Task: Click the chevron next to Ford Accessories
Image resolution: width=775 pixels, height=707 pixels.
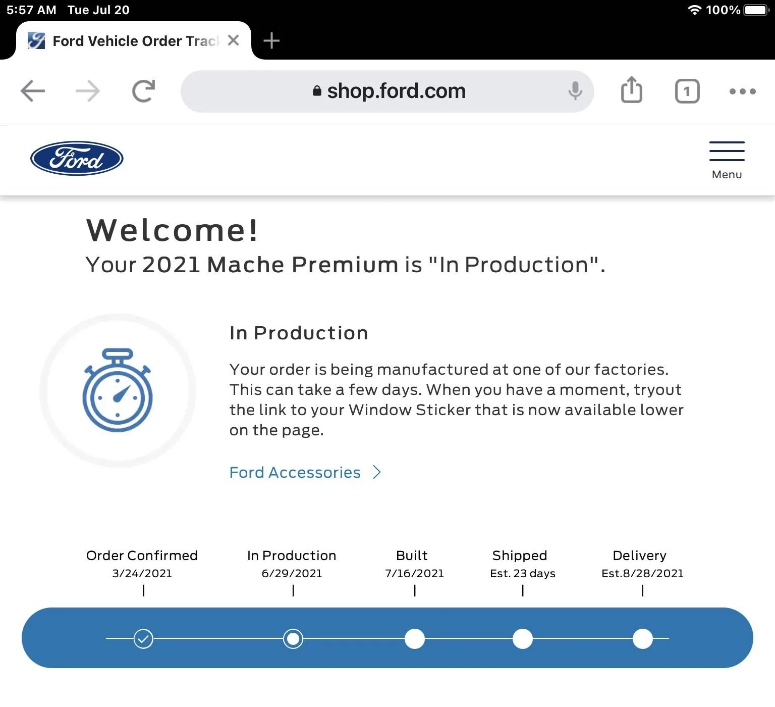Action: 377,472
